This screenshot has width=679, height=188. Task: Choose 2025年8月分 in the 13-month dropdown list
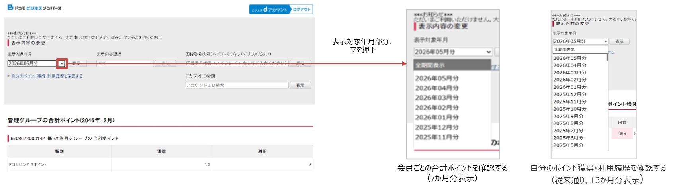pos(568,123)
